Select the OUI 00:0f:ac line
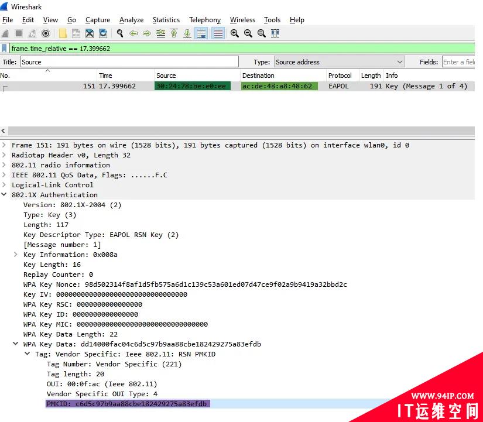The image size is (483, 422). click(102, 384)
